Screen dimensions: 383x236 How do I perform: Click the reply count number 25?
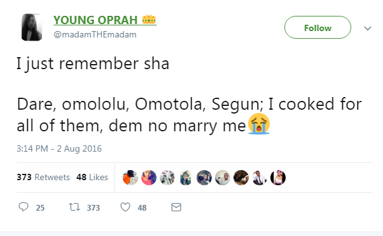coord(40,207)
